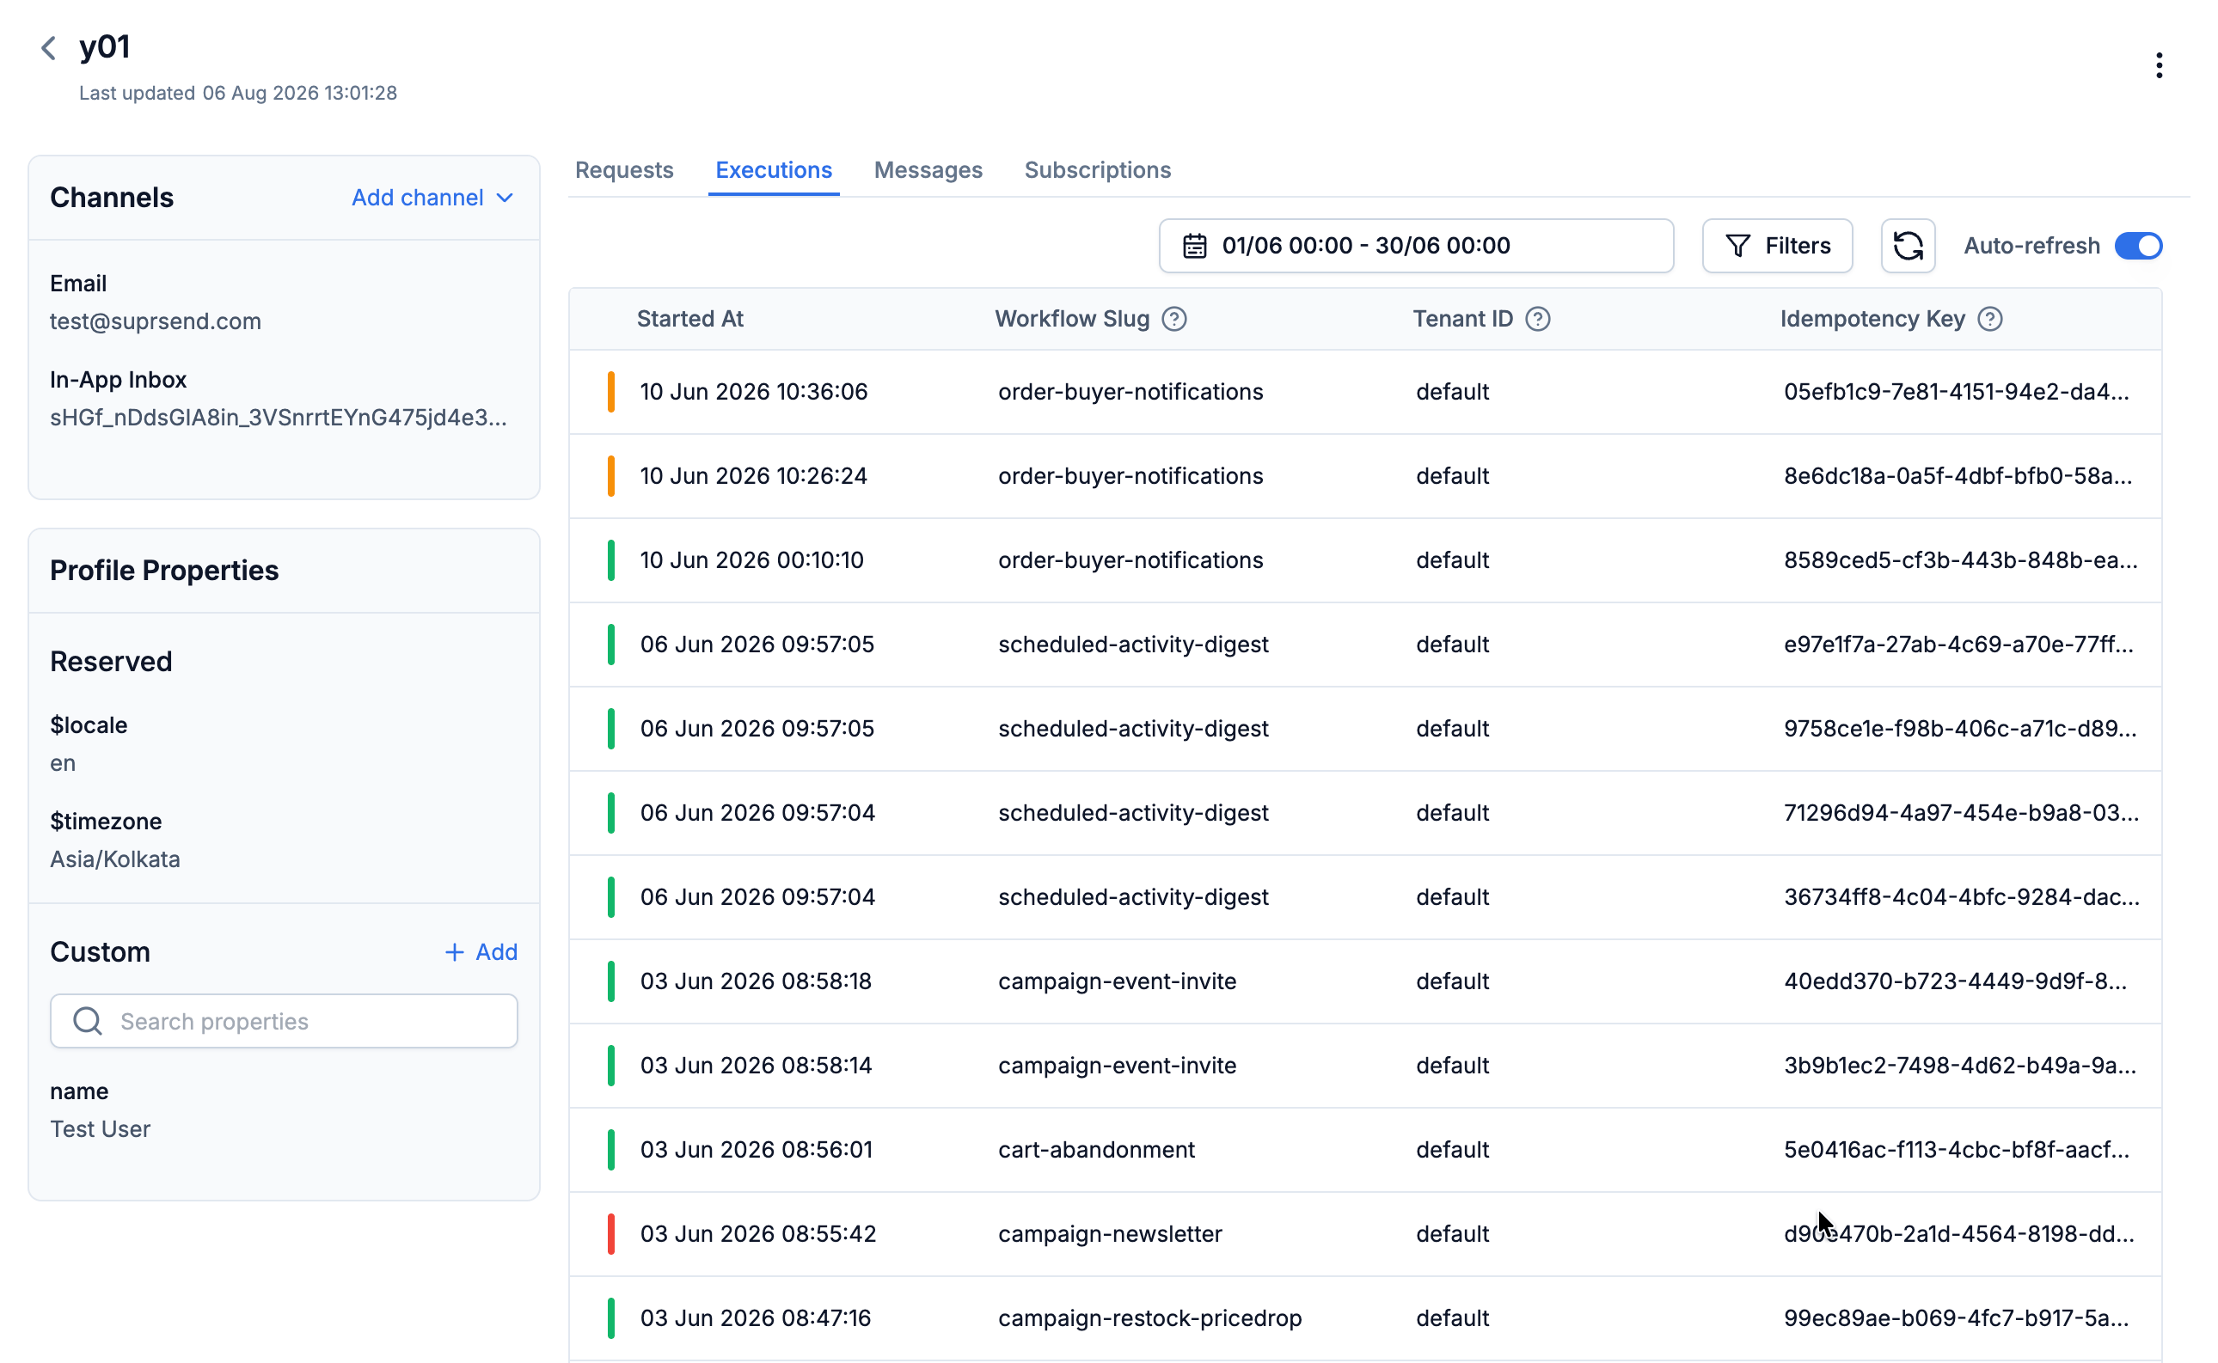The width and height of the screenshot is (2218, 1363).
Task: Click the funnel icon in Filters
Action: pyautogui.click(x=1737, y=245)
